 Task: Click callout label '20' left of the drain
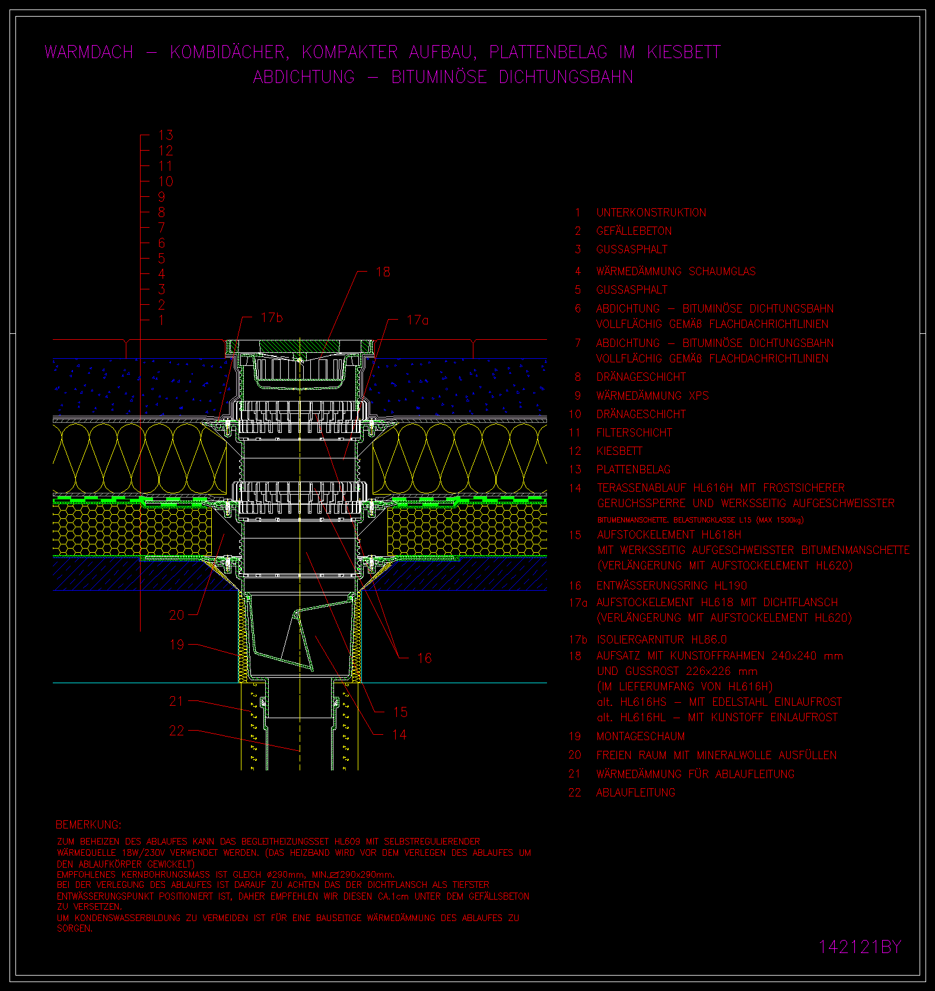pos(177,615)
